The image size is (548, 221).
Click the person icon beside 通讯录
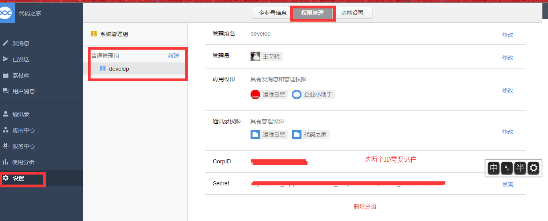pos(6,114)
